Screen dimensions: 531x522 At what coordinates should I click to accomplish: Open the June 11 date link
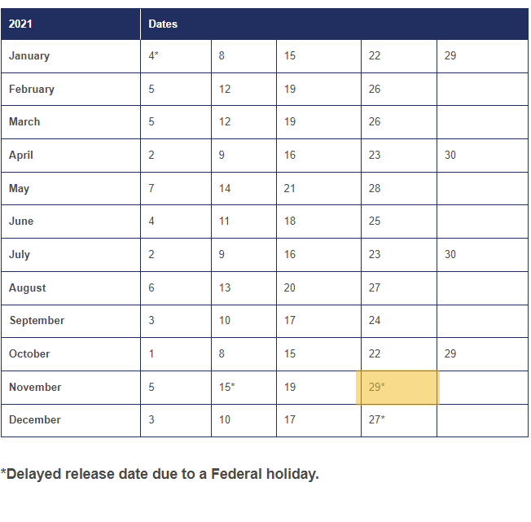click(225, 221)
